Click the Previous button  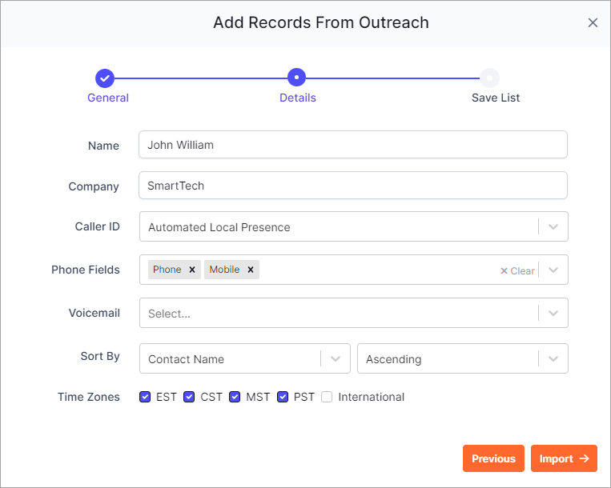493,458
